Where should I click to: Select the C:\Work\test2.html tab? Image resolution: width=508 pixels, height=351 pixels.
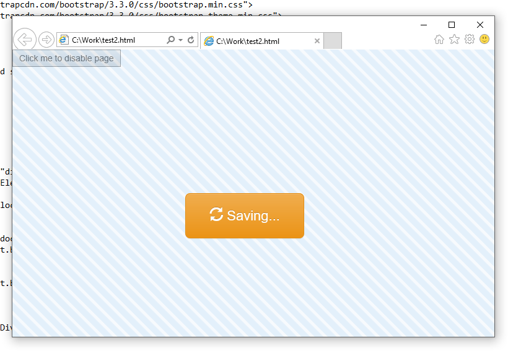[x=254, y=41]
